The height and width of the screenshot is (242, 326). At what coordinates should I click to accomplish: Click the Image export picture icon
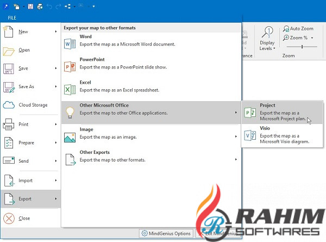pos(70,138)
